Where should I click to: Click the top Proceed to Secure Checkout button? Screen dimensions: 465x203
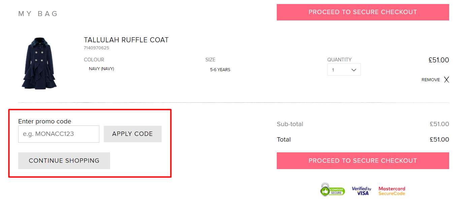(363, 12)
